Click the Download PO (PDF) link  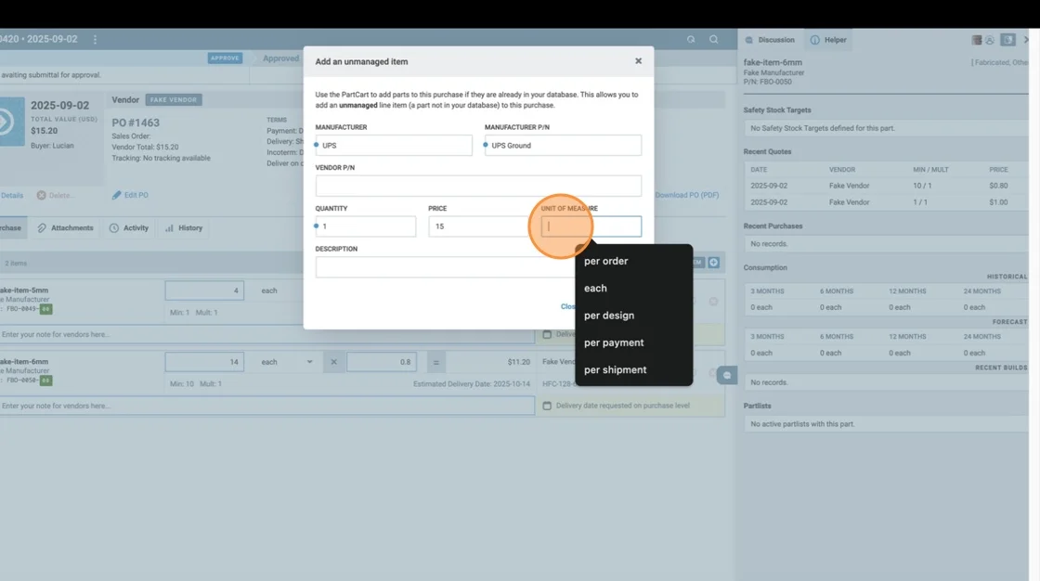click(686, 195)
